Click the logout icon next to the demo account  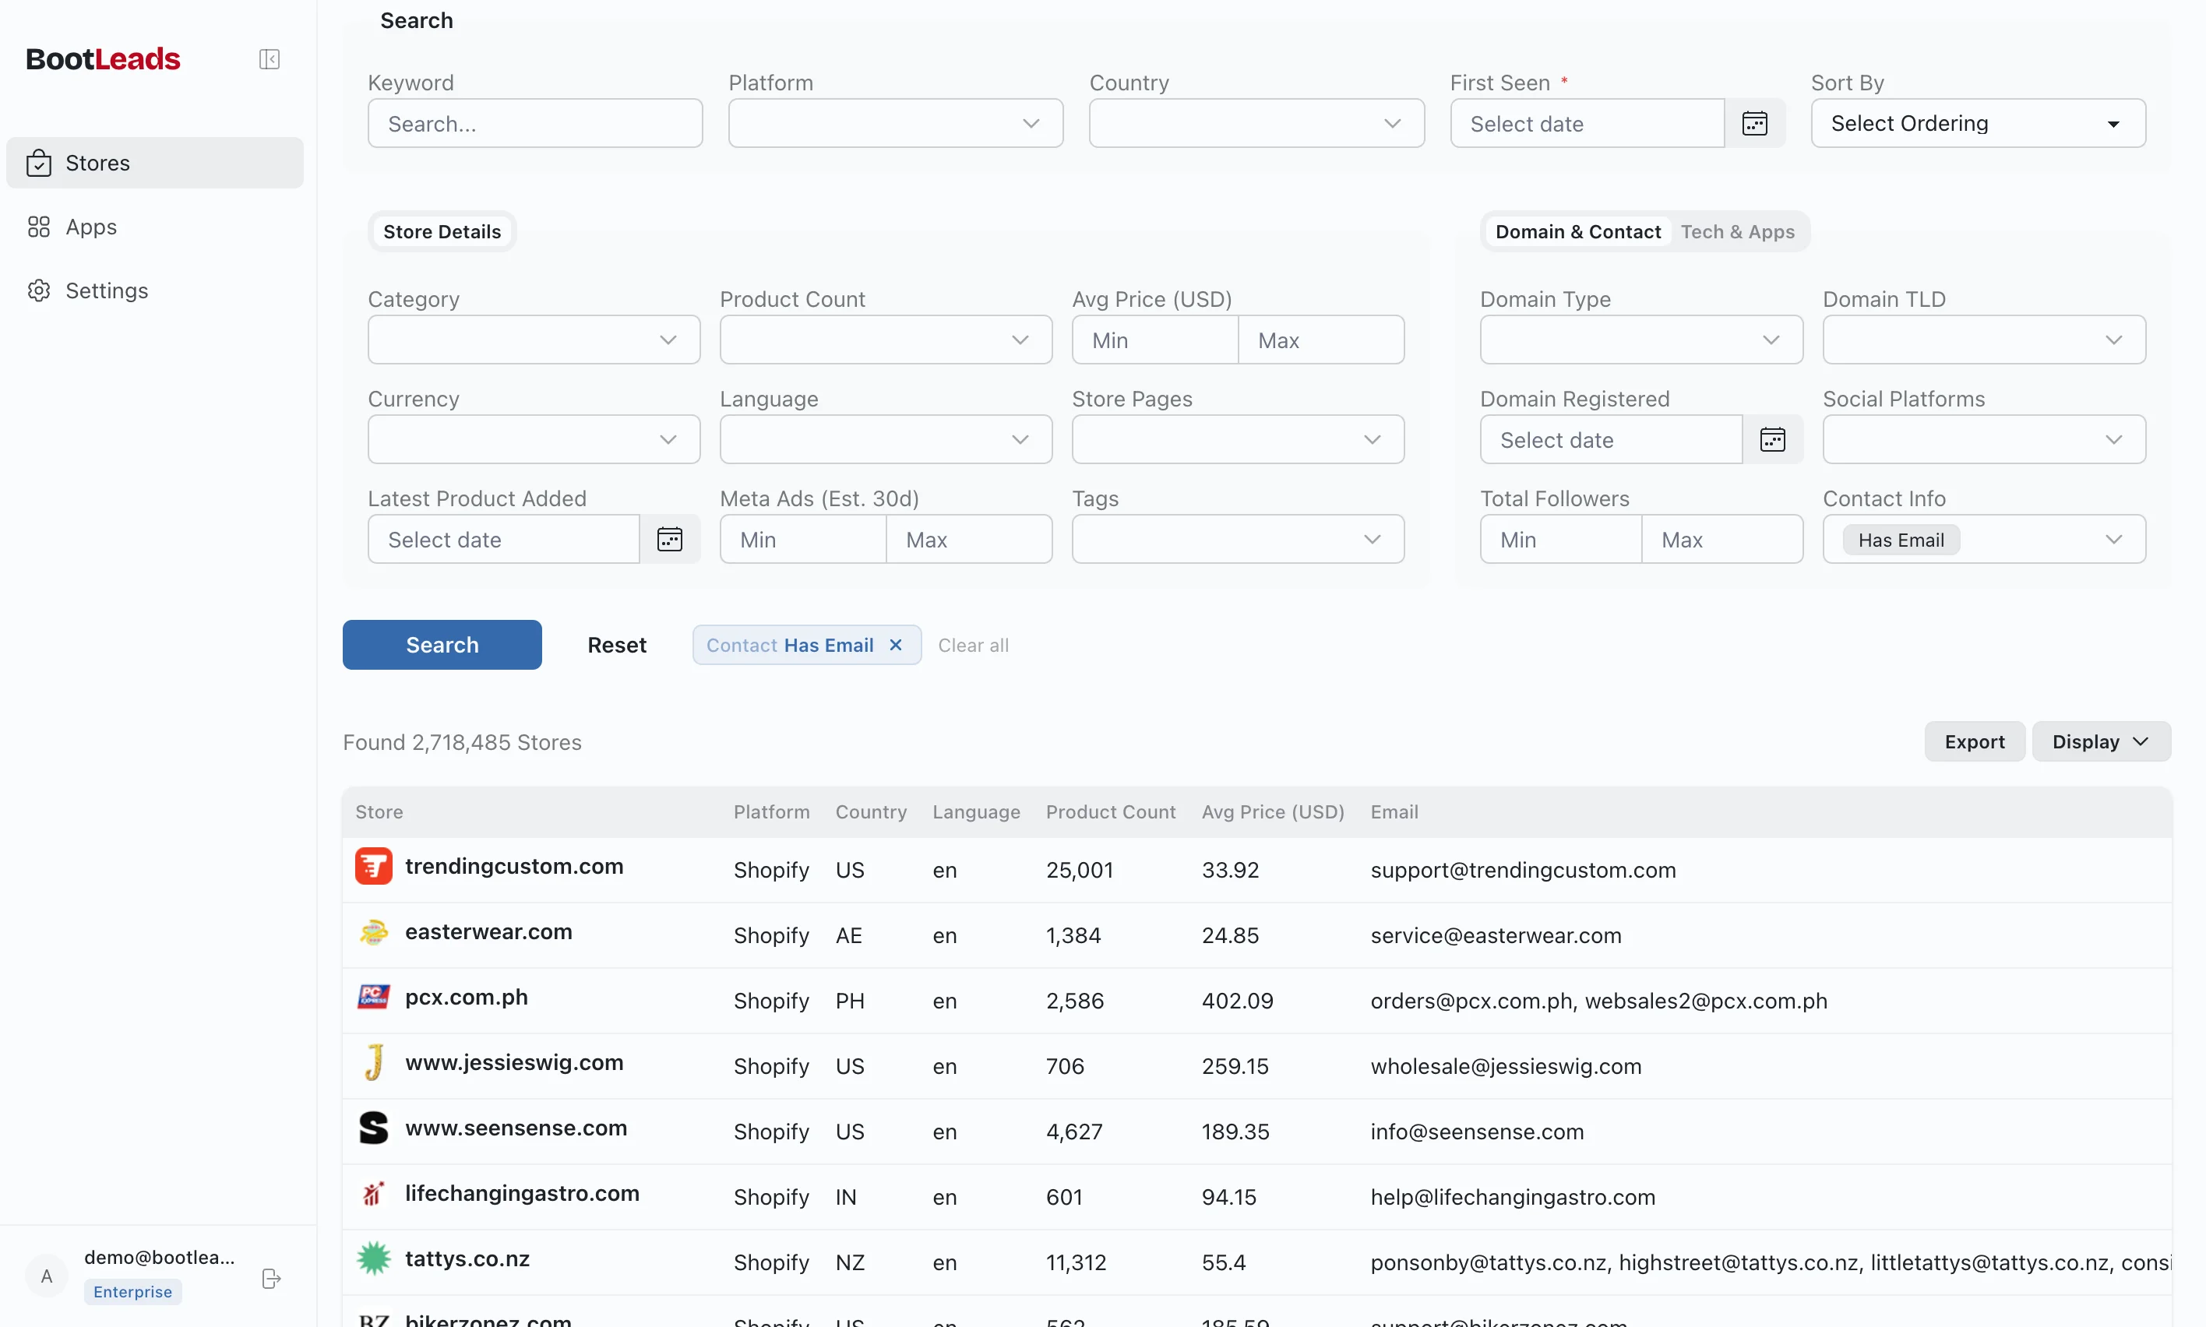(x=270, y=1279)
